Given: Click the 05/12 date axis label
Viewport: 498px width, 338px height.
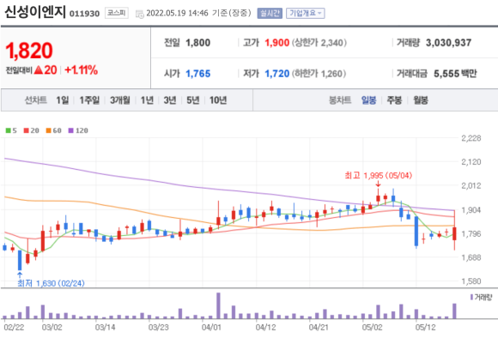Looking at the screenshot, I should [x=425, y=327].
